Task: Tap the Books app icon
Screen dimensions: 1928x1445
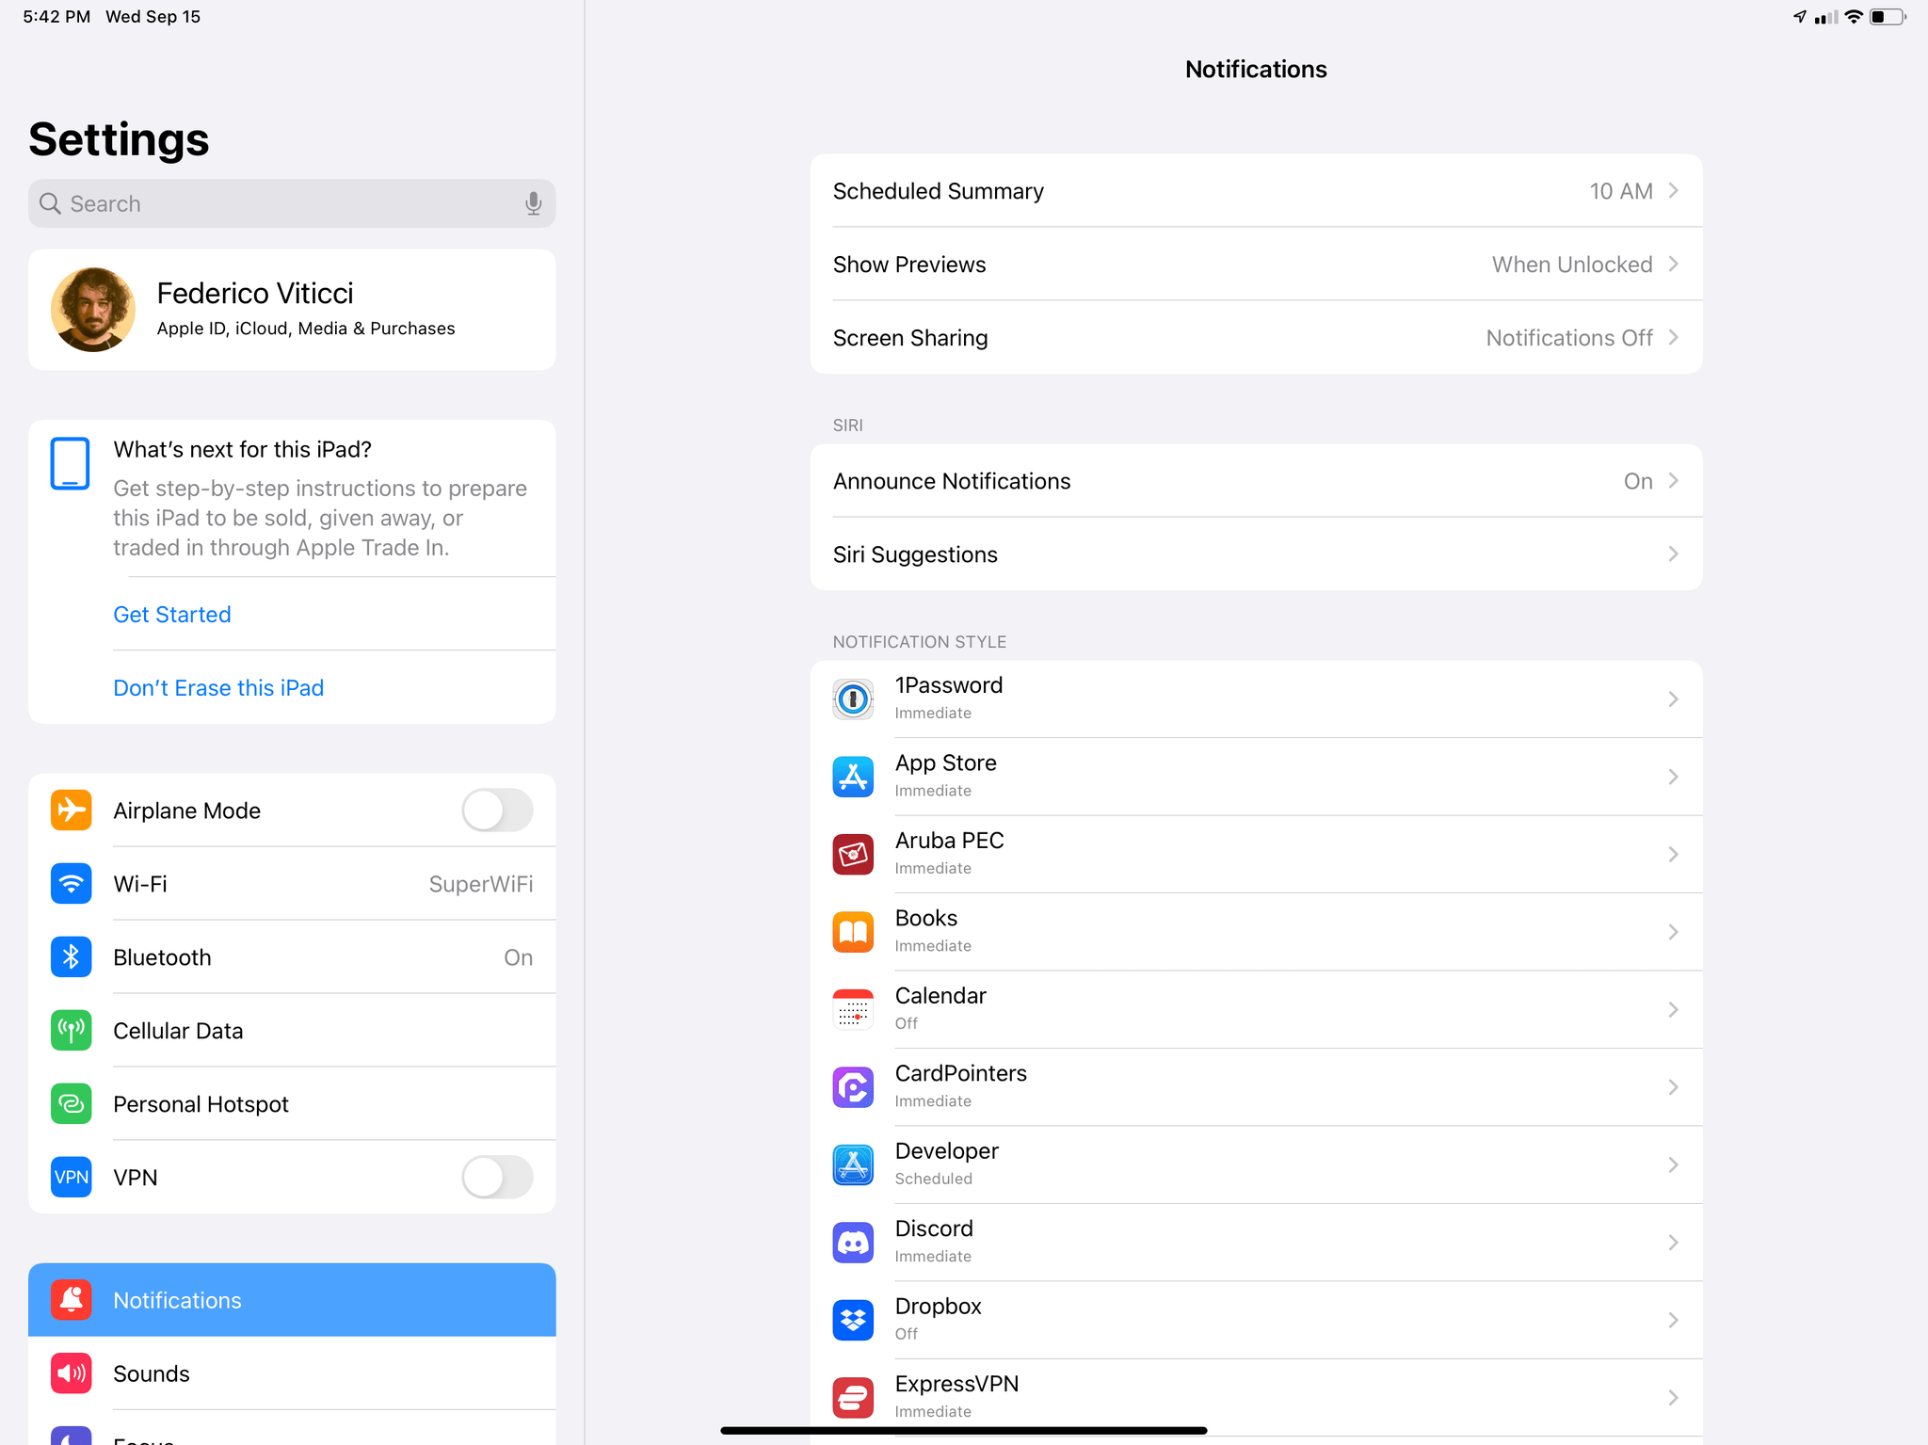Action: point(853,932)
